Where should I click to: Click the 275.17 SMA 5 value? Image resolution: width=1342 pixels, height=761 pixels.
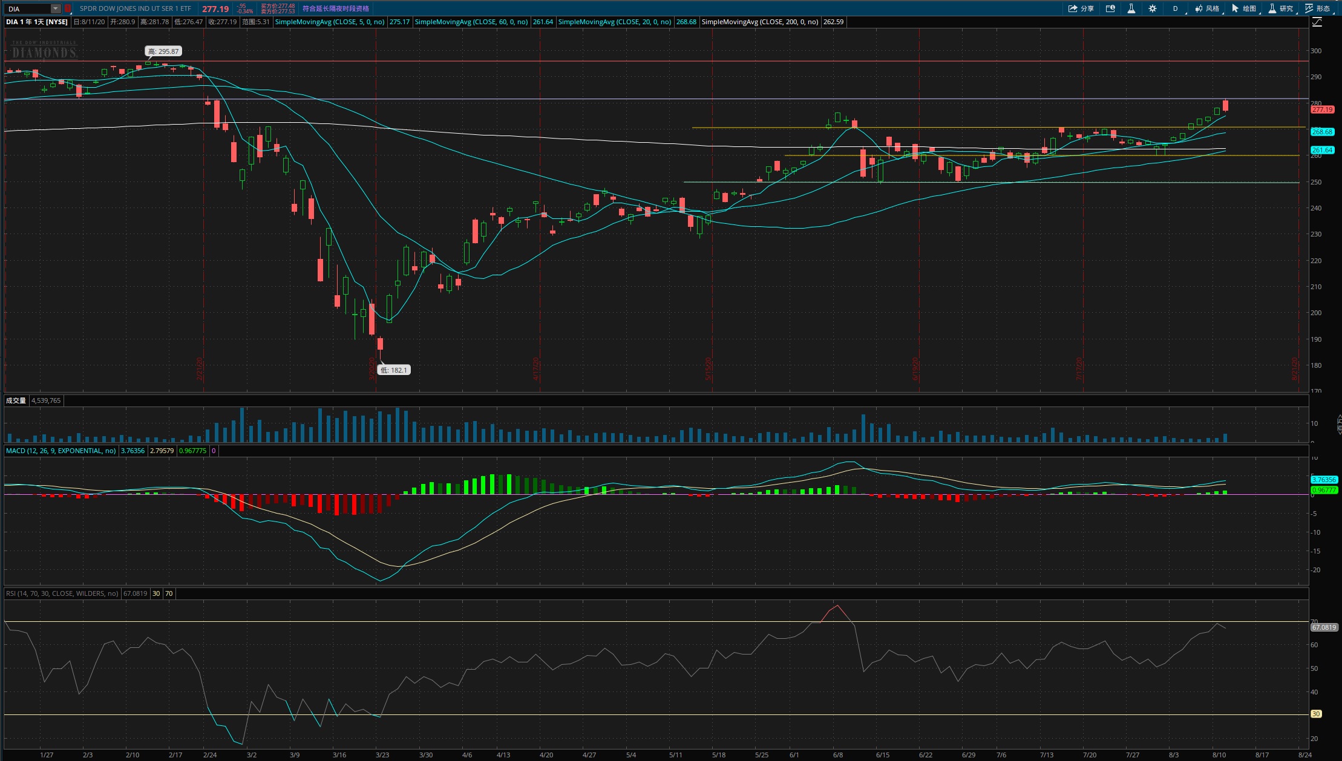399,22
